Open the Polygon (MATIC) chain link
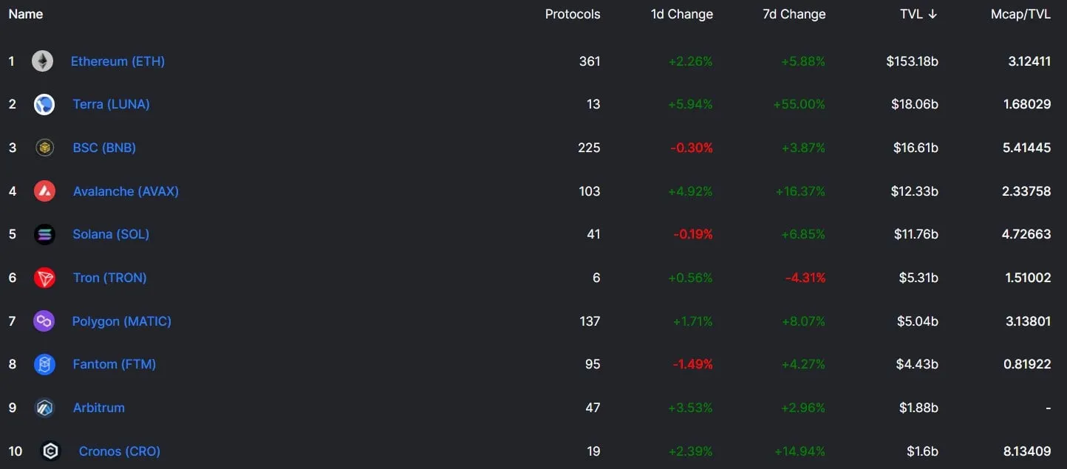 coord(121,321)
